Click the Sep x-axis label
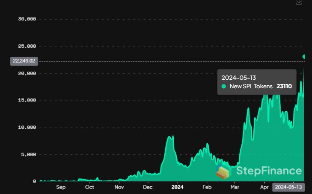 click(61, 187)
